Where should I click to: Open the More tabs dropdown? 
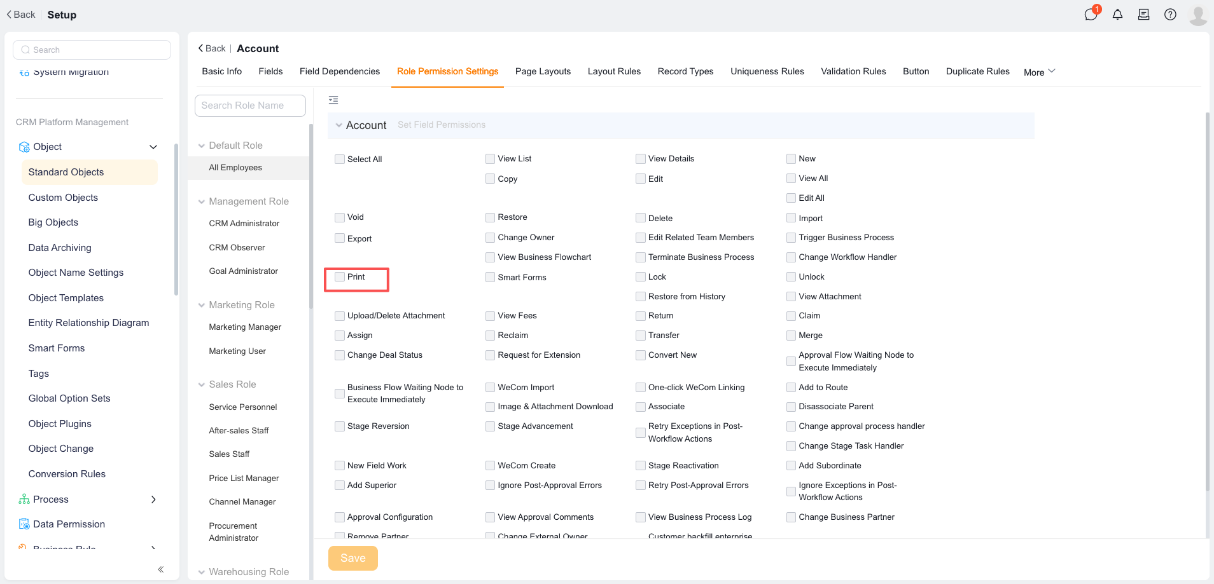[1039, 72]
